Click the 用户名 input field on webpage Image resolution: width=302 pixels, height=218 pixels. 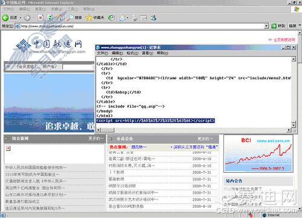pyautogui.click(x=78, y=67)
